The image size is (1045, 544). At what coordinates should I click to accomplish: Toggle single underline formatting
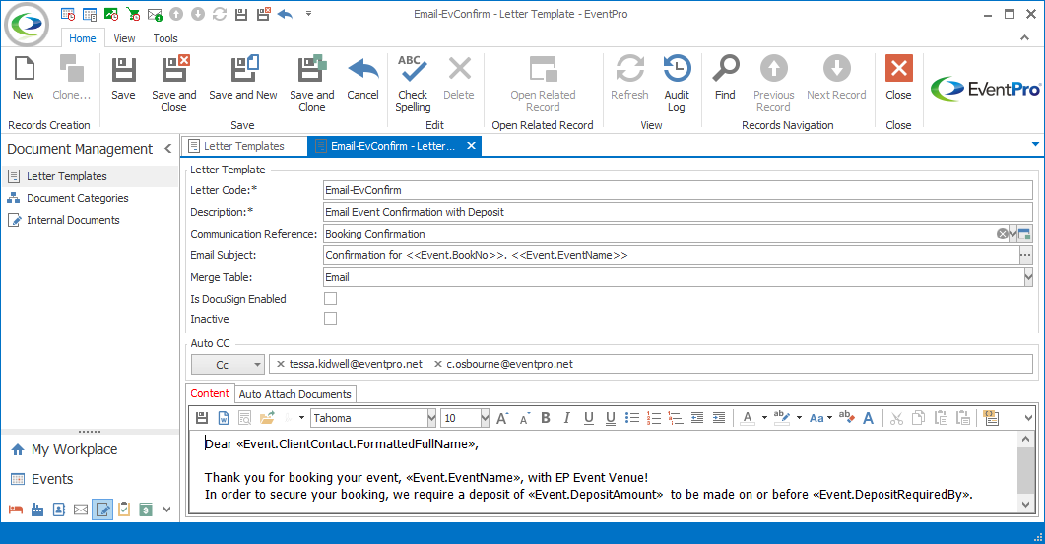coord(588,418)
